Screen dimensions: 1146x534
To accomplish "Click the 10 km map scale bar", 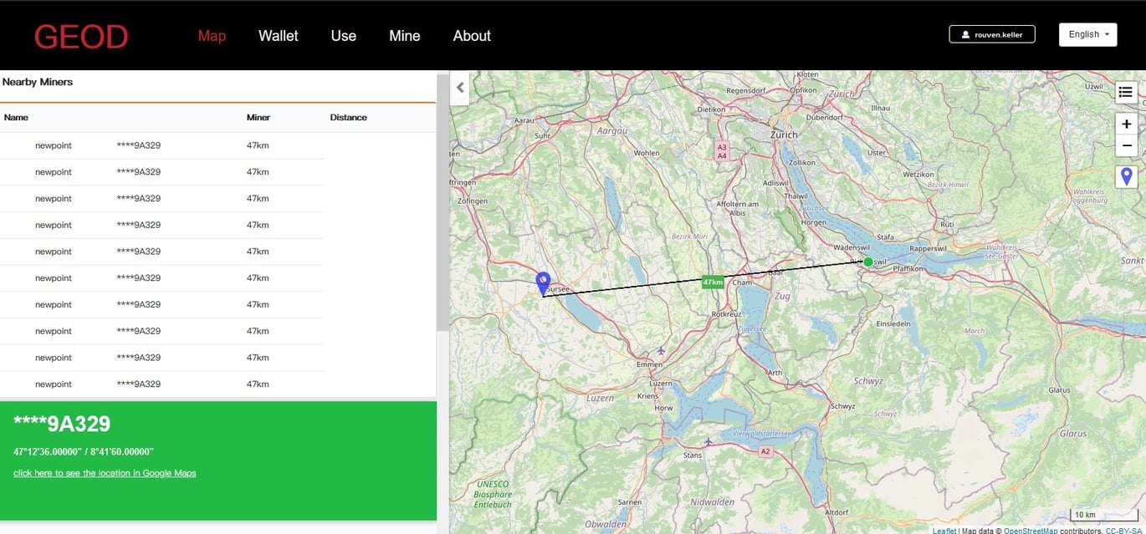I will [x=1085, y=514].
